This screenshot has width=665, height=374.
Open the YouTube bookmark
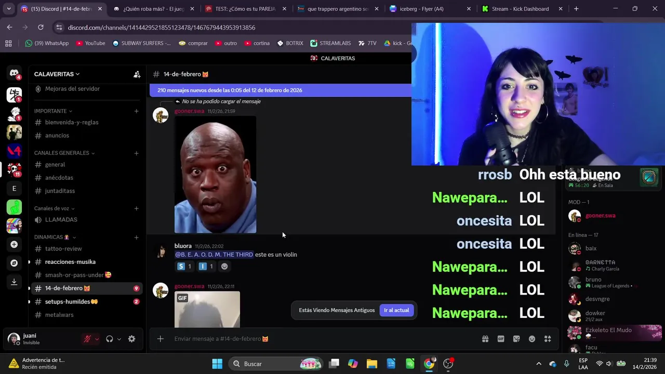point(90,43)
